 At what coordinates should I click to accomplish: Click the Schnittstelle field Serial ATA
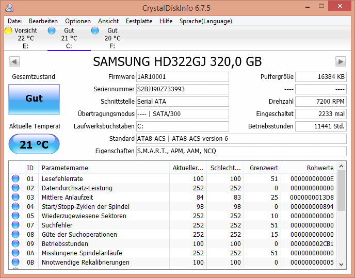183,102
